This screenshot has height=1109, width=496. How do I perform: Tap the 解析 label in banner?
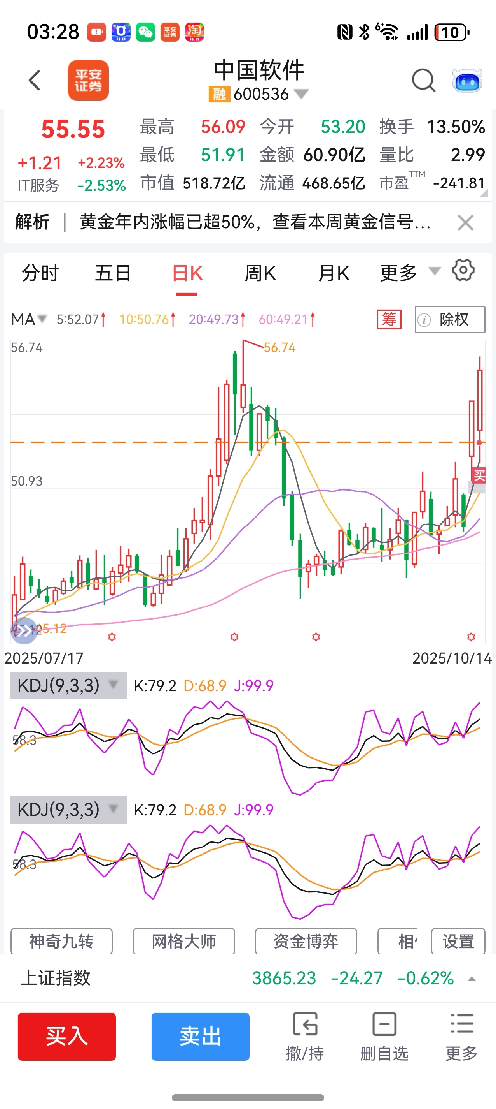coord(32,222)
